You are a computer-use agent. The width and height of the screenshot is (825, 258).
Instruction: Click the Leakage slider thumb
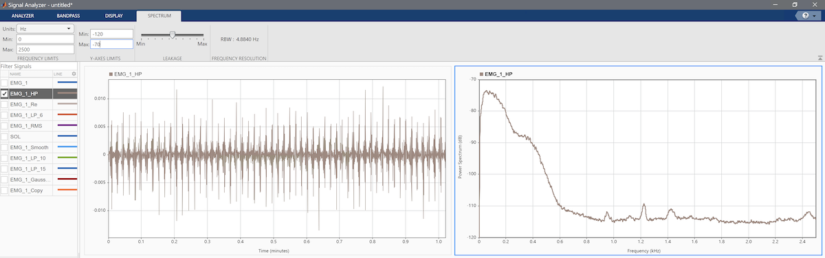point(172,34)
